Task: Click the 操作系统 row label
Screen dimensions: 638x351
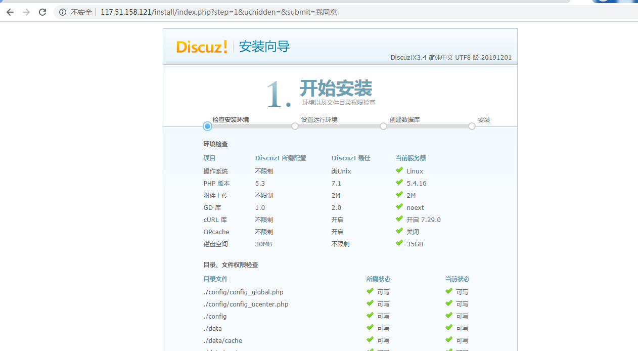Action: click(216, 171)
